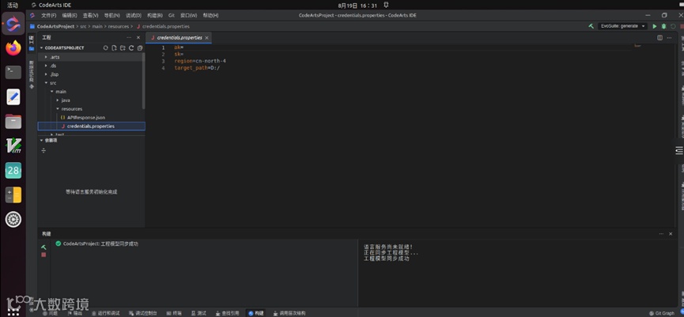
Task: Collapse the src folder
Action: (x=46, y=83)
